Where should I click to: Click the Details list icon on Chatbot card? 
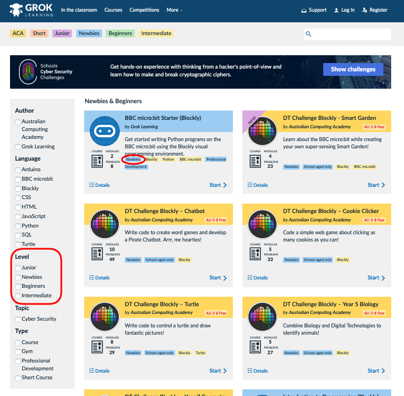[x=92, y=277]
